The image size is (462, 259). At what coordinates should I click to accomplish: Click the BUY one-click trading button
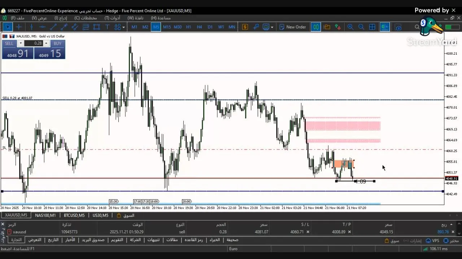(57, 44)
